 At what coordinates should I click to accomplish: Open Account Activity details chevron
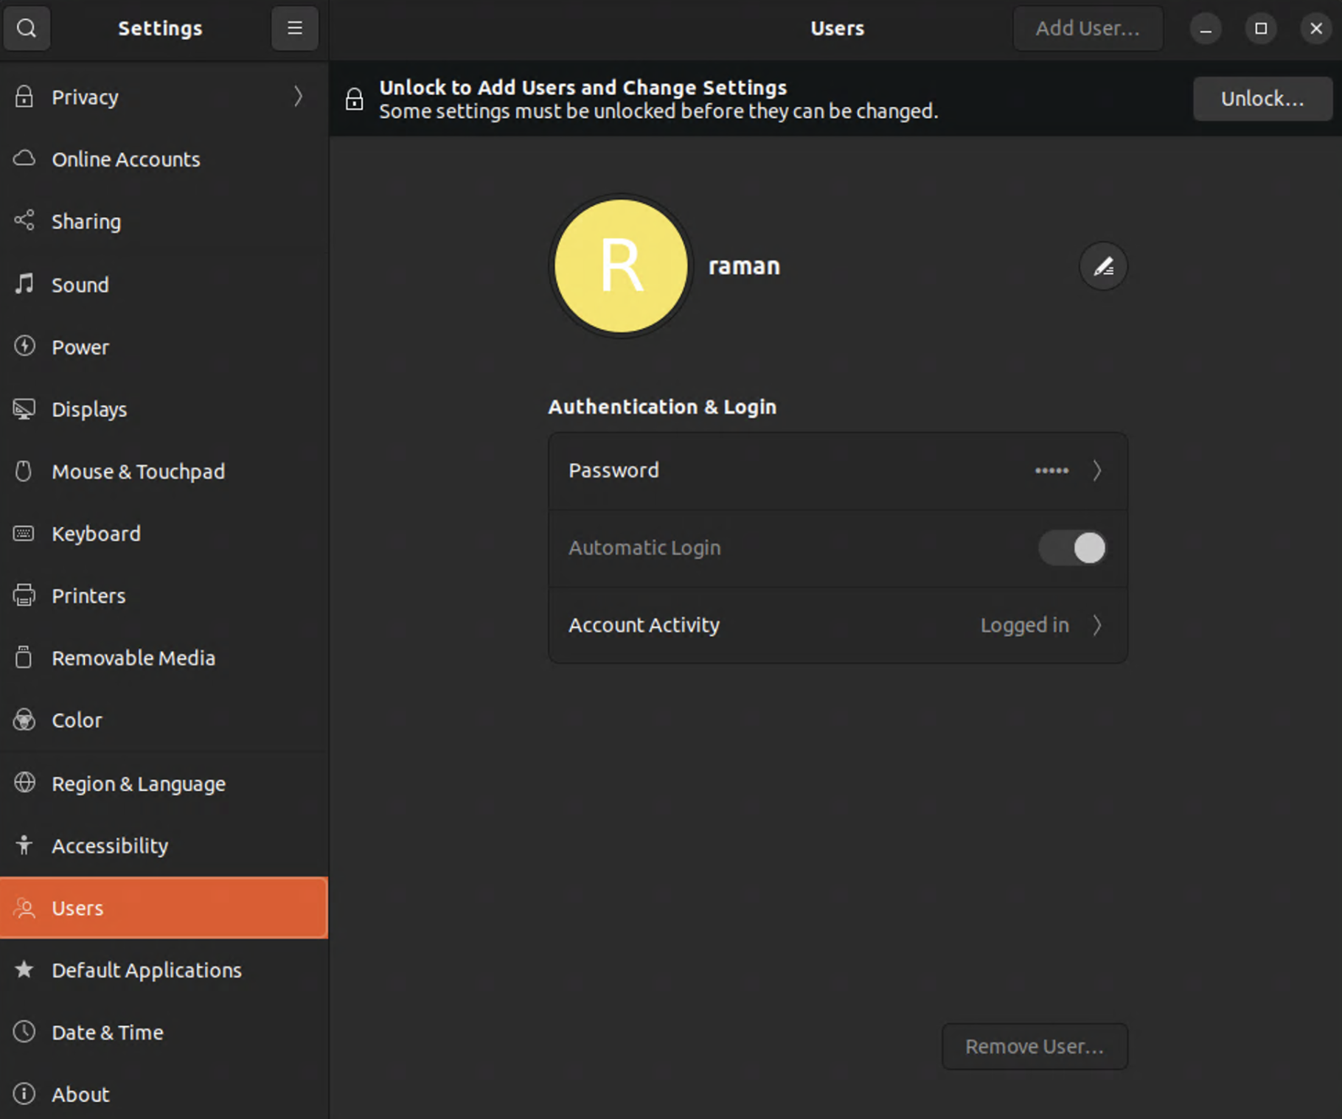coord(1096,625)
